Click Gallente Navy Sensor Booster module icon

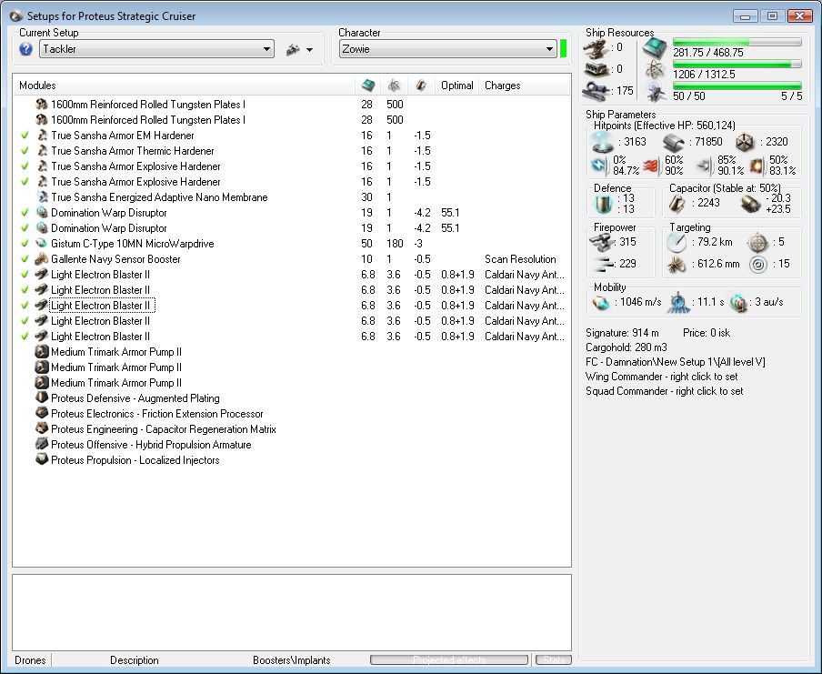[x=42, y=259]
